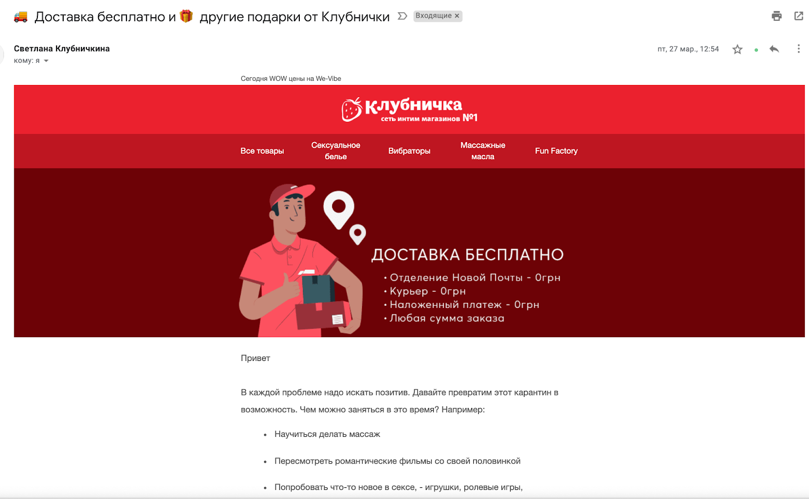Viewport: 809px width, 499px height.
Task: Select the Вибраторы category link
Action: (409, 151)
